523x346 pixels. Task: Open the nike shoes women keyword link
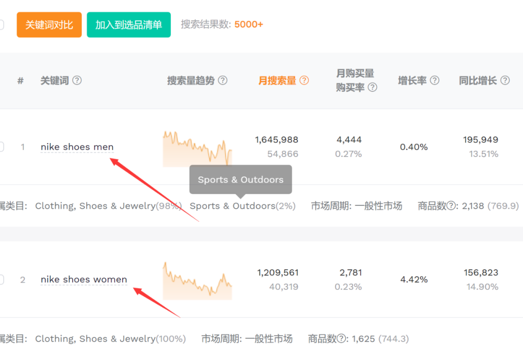coord(83,279)
